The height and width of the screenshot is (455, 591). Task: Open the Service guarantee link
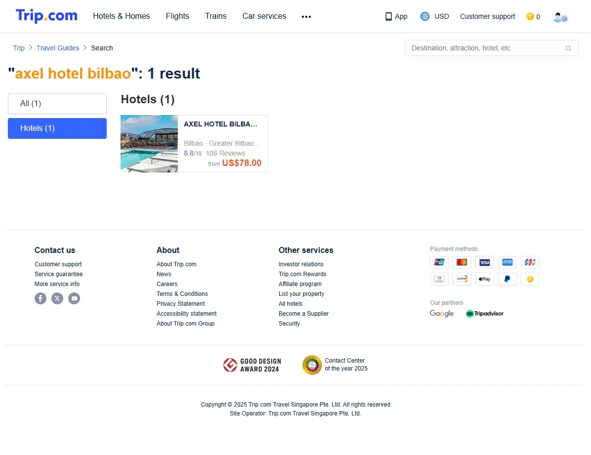(58, 274)
